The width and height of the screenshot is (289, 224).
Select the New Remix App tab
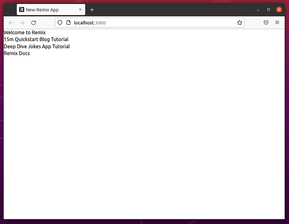(x=51, y=10)
